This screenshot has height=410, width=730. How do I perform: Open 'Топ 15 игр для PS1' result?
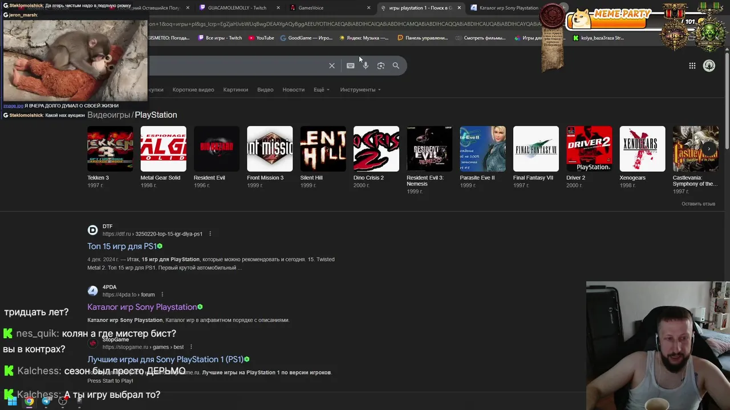click(x=121, y=246)
